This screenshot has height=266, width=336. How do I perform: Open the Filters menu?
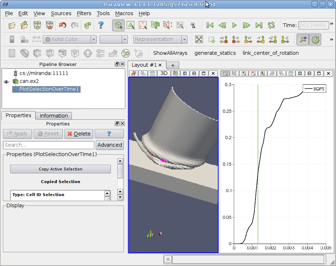(x=84, y=13)
